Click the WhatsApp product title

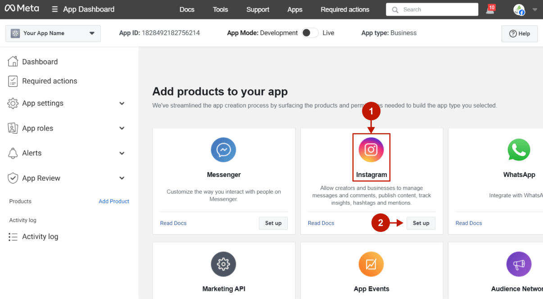[519, 175]
